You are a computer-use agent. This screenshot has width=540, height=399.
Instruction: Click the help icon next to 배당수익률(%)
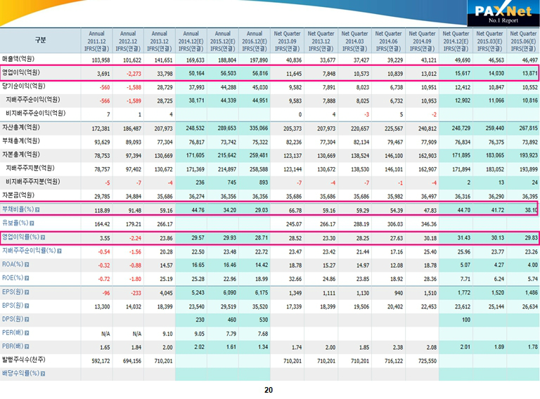pos(42,373)
